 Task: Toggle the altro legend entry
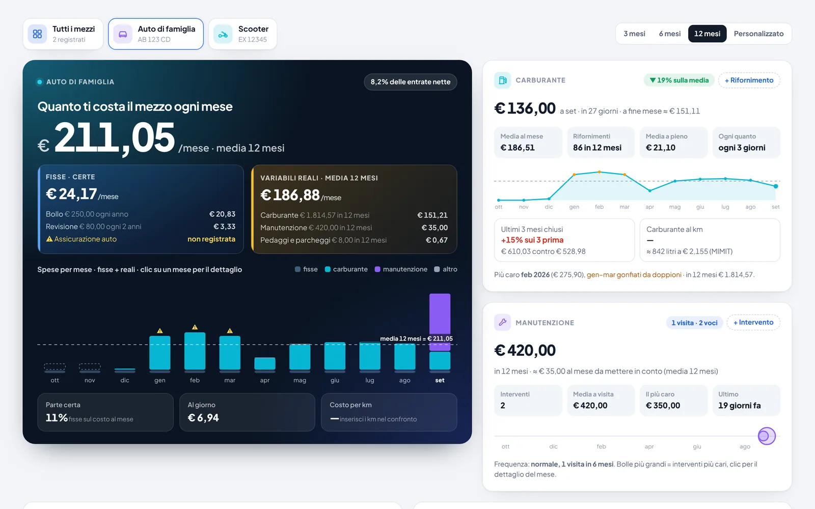point(446,269)
